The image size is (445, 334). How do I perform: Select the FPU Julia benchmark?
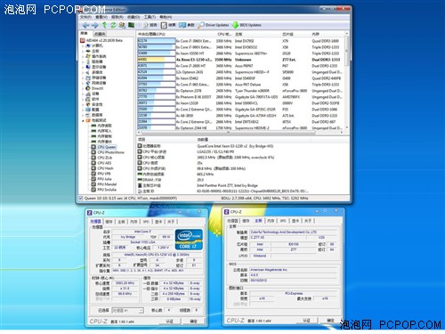click(x=101, y=179)
